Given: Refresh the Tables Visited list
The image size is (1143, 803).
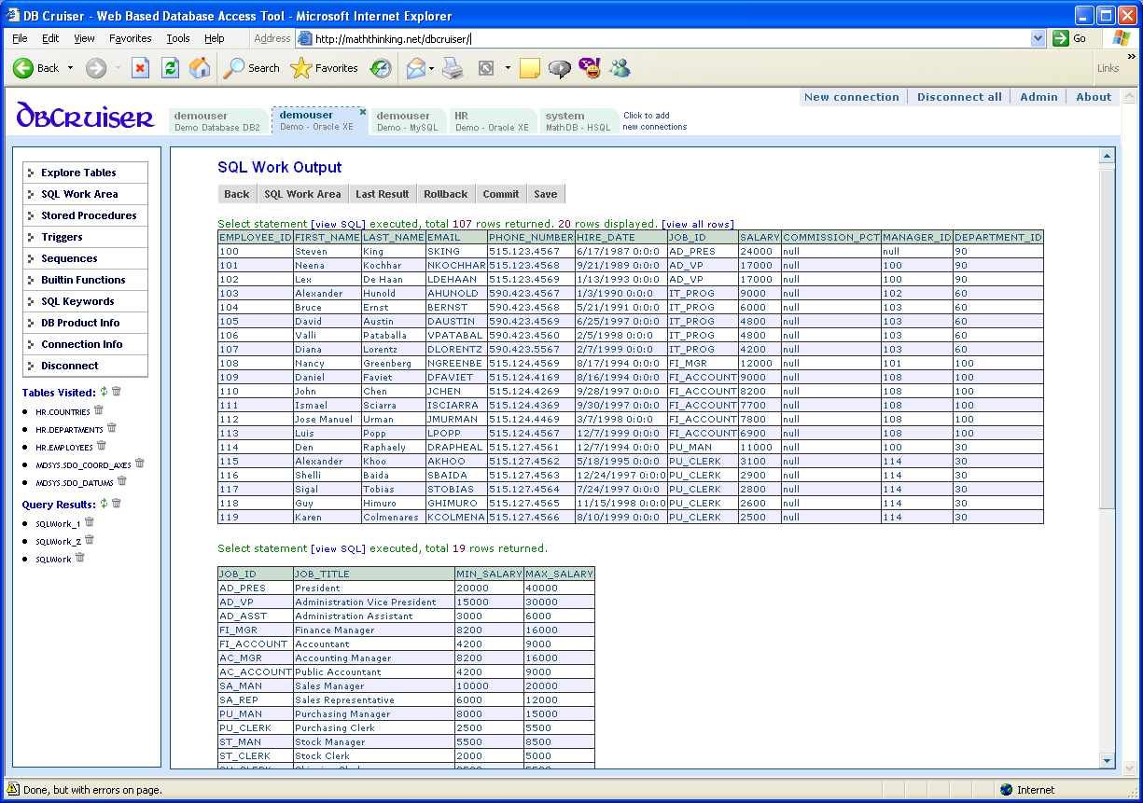Looking at the screenshot, I should [x=104, y=392].
